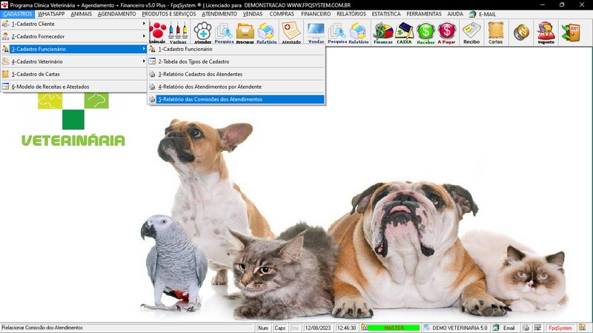The height and width of the screenshot is (333, 593).
Task: Expand 4-Cadastro Veterinário submenu
Action: 74,61
